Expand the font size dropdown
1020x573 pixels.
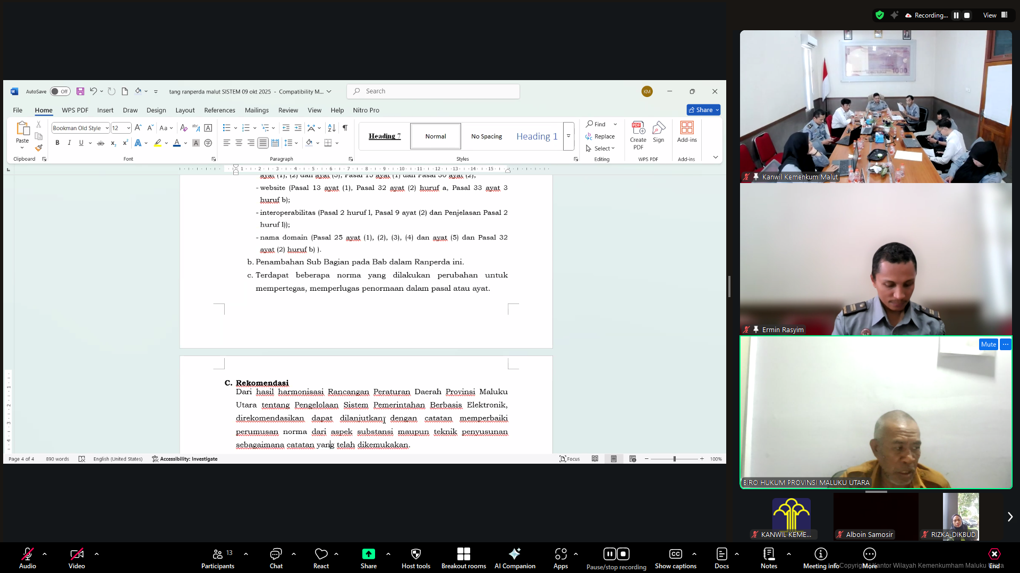click(128, 128)
